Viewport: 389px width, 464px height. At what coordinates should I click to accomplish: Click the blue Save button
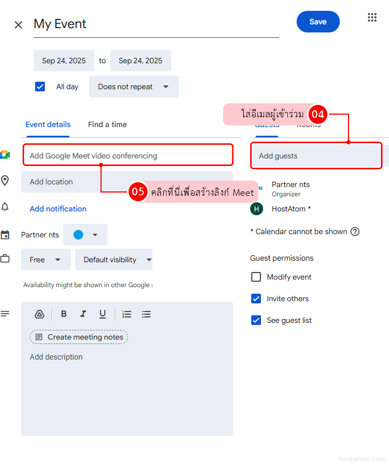[318, 22]
